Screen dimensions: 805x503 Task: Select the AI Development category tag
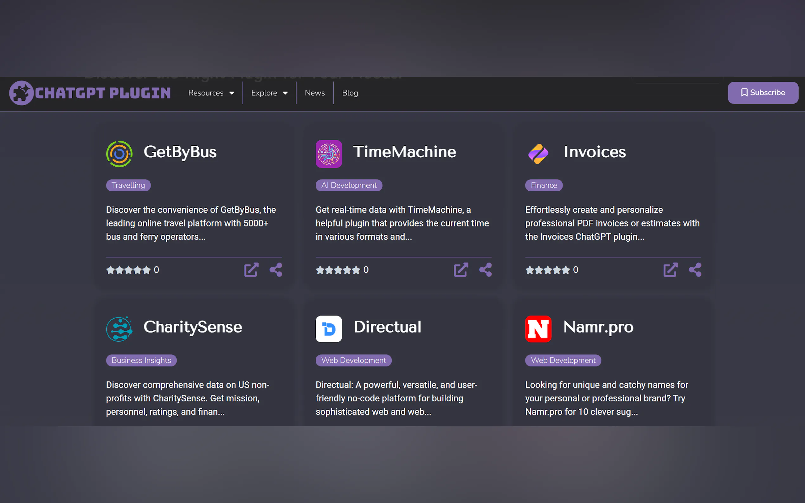tap(349, 185)
